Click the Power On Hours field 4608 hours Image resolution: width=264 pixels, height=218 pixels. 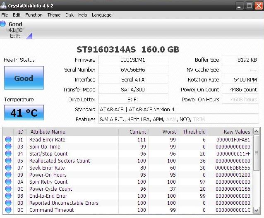point(240,100)
